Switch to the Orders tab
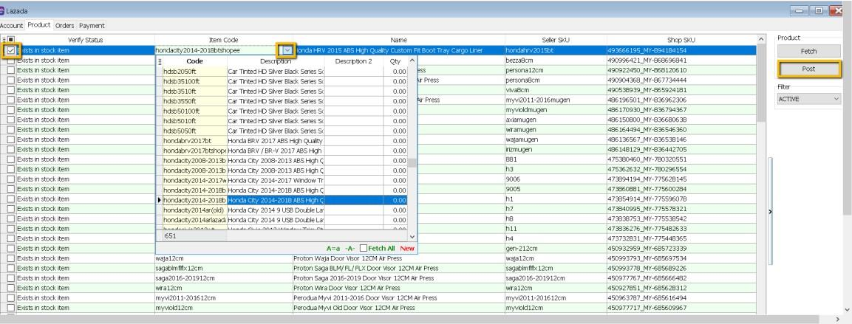This screenshot has width=852, height=324. coord(64,26)
